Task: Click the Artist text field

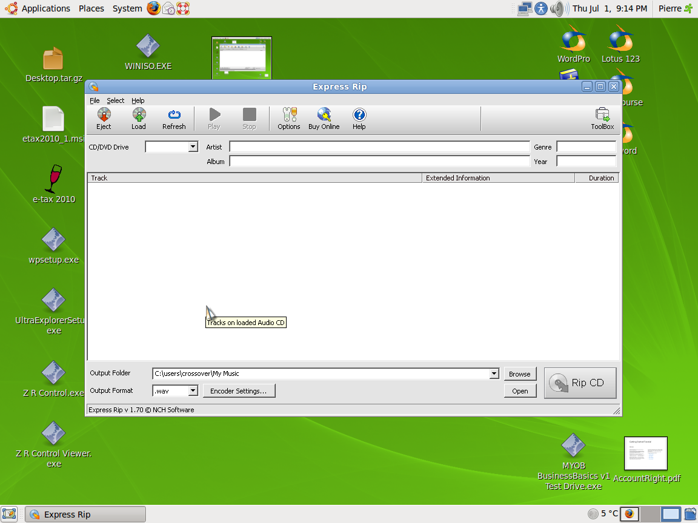Action: pos(379,147)
